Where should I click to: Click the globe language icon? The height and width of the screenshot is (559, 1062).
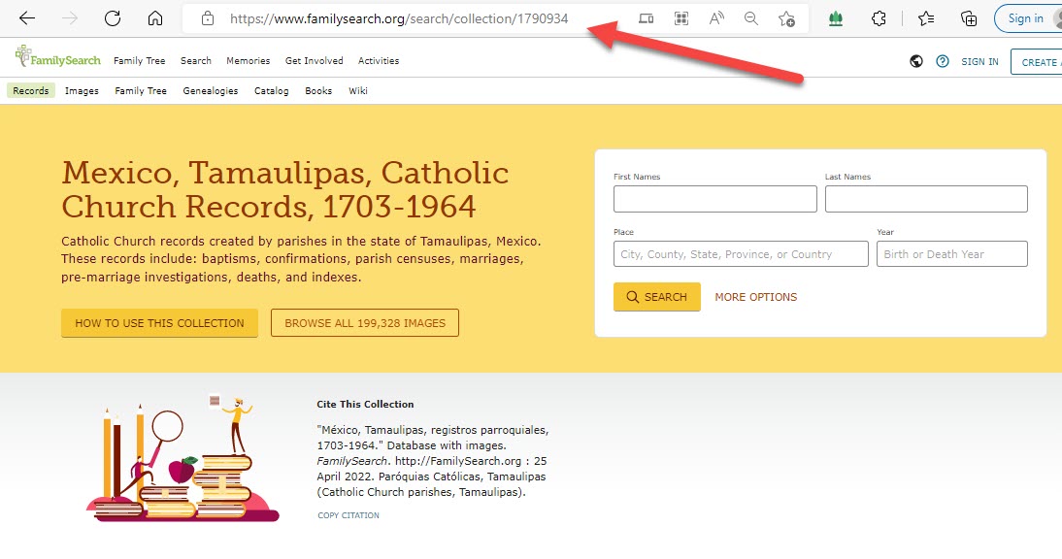click(916, 61)
